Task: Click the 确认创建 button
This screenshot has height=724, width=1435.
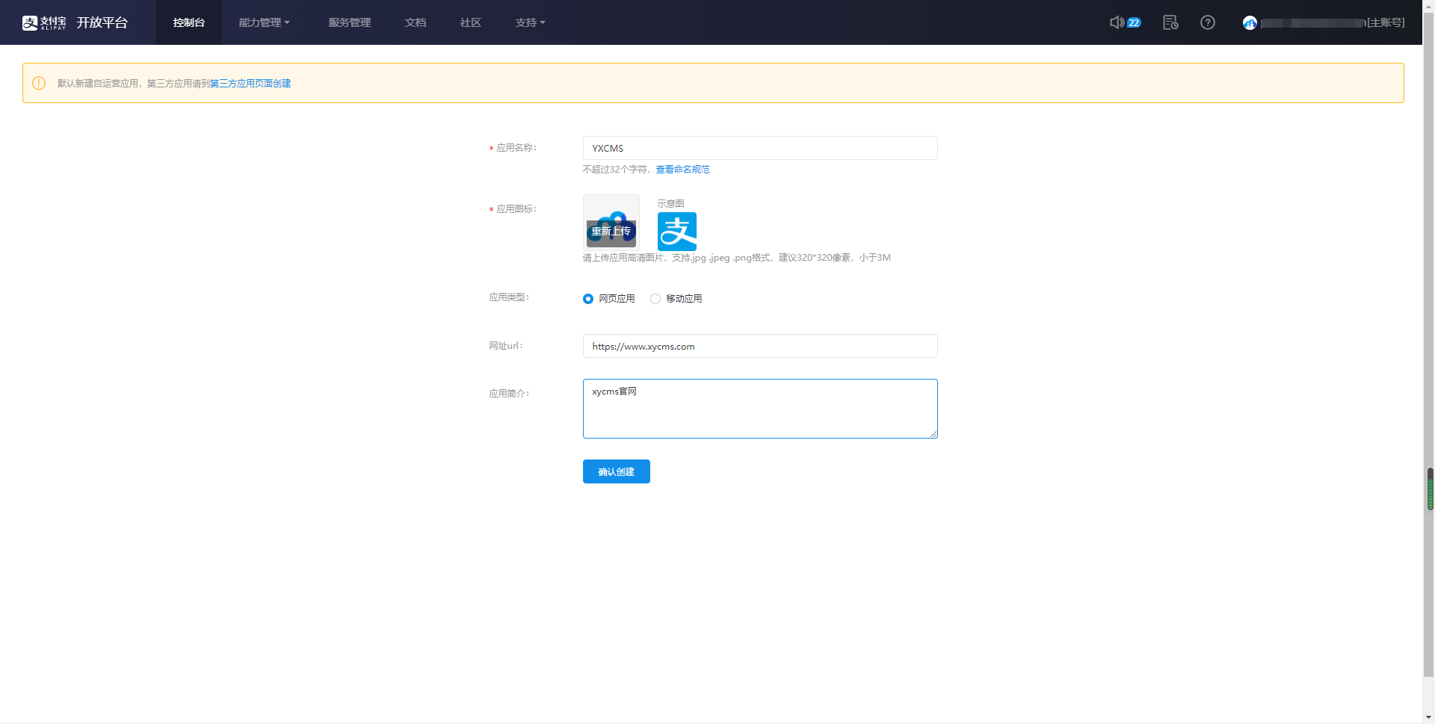Action: (617, 471)
